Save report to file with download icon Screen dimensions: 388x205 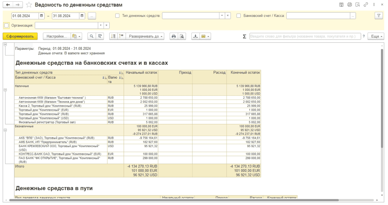[x=195, y=36]
